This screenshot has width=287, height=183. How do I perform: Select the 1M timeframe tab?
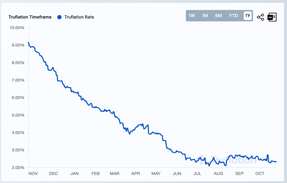point(205,16)
